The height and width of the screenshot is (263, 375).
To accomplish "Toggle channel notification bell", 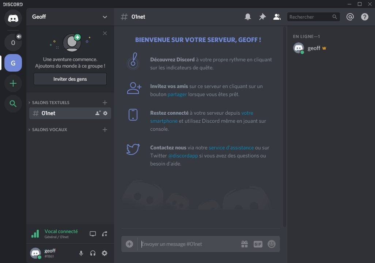I will pyautogui.click(x=248, y=17).
